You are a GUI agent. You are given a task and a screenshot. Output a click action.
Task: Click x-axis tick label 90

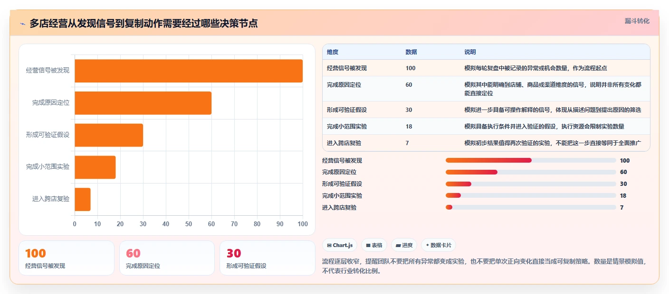[x=280, y=224]
